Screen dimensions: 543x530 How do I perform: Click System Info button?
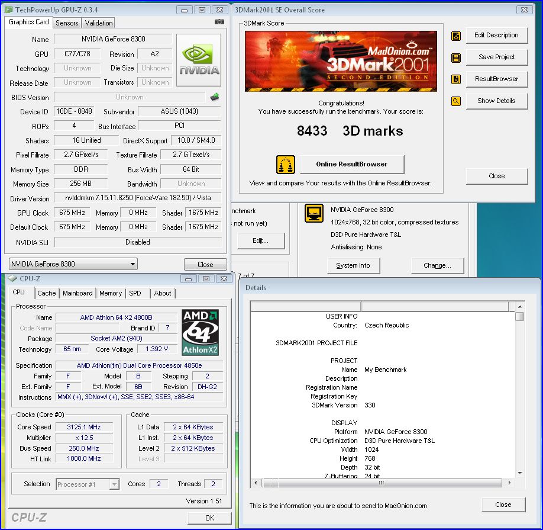coord(353,265)
